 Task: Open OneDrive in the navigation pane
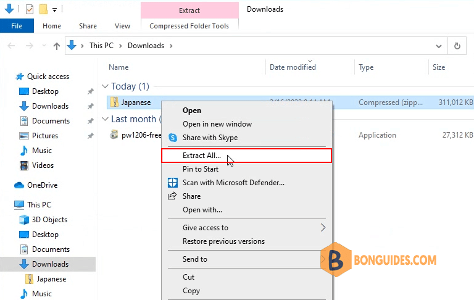41,185
